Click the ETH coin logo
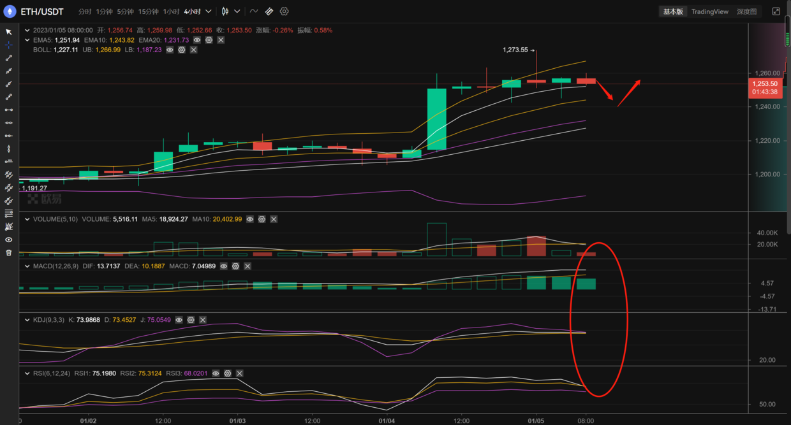This screenshot has width=791, height=425. coord(10,11)
